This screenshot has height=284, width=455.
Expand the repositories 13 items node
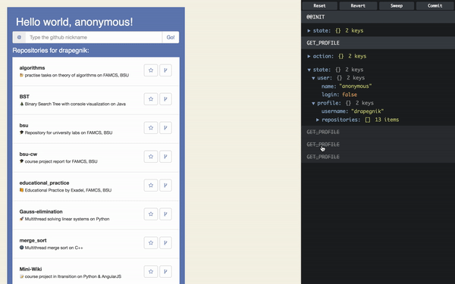(318, 120)
